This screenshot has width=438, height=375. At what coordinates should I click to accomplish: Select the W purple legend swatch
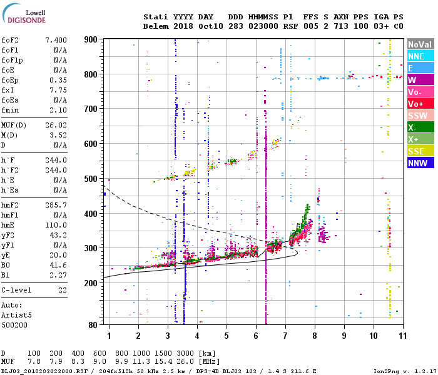pos(420,80)
